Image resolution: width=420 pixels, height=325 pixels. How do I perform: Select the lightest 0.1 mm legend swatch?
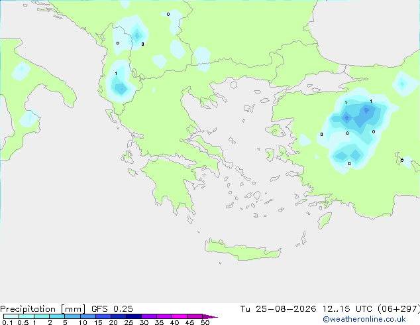(x=11, y=316)
